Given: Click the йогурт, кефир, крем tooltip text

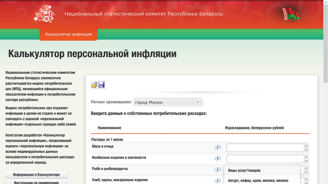Looking at the screenshot, I should (x=258, y=180).
